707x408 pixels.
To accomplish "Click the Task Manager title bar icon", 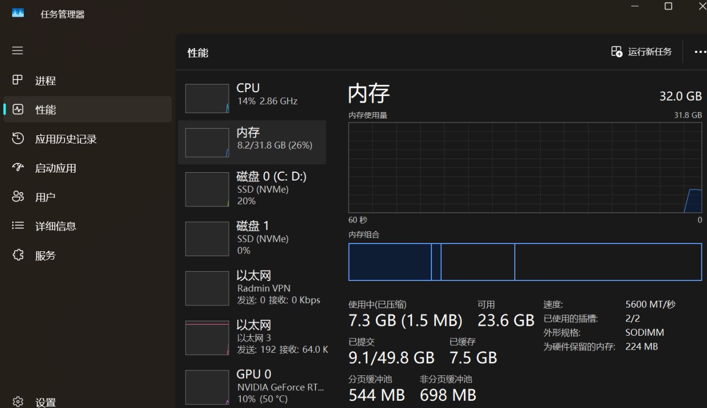I will [x=18, y=13].
